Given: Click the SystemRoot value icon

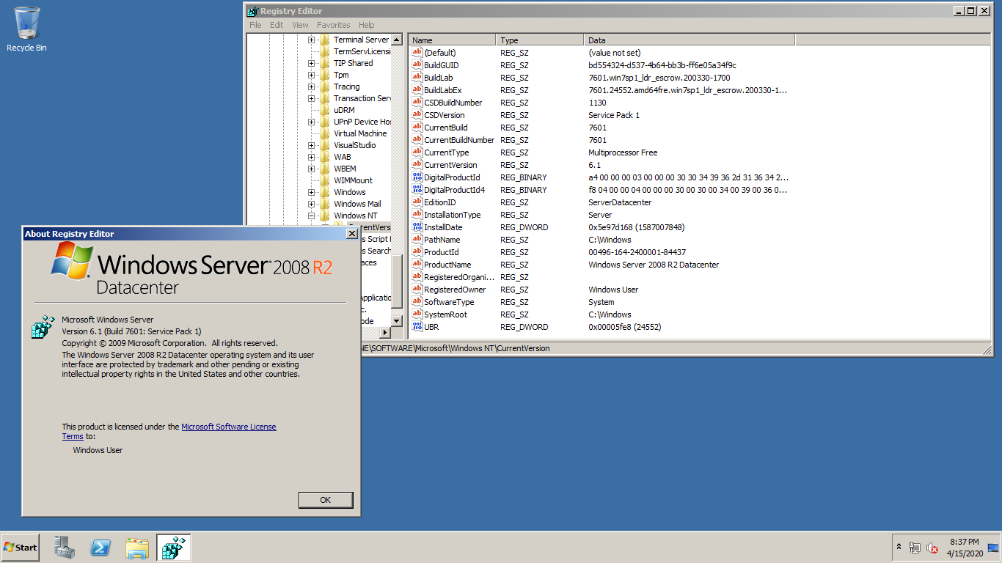Looking at the screenshot, I should tap(417, 314).
